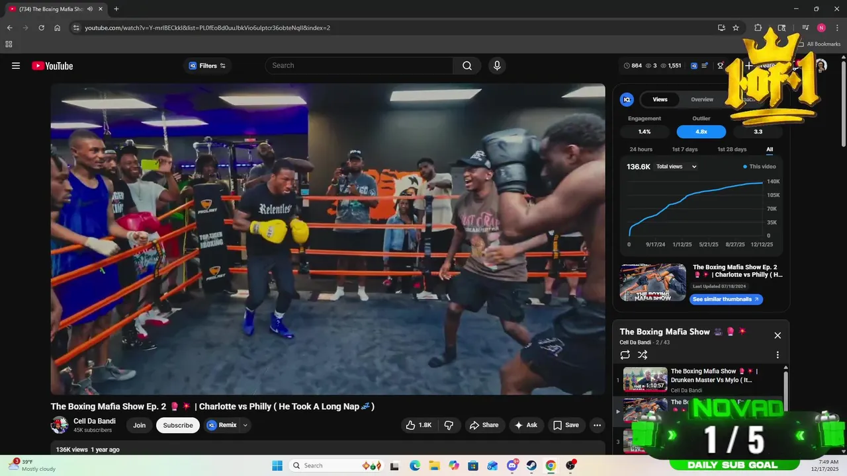847x476 pixels.
Task: Click See similar thumbnails button
Action: [727, 299]
